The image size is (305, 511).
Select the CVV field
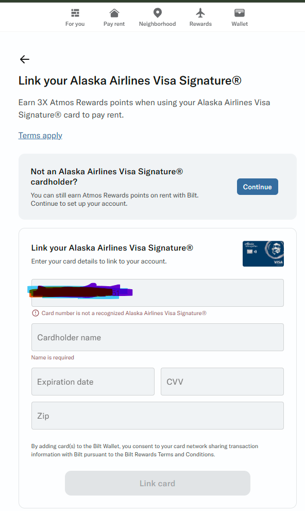[222, 382]
